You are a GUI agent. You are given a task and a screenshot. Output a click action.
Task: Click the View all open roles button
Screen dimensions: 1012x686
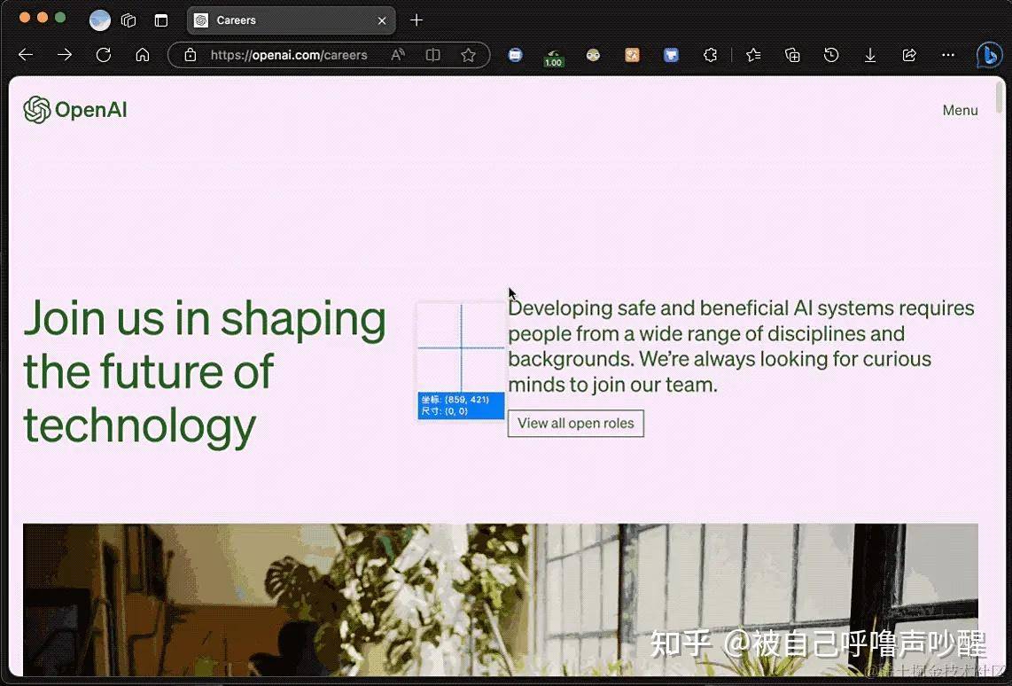(576, 424)
